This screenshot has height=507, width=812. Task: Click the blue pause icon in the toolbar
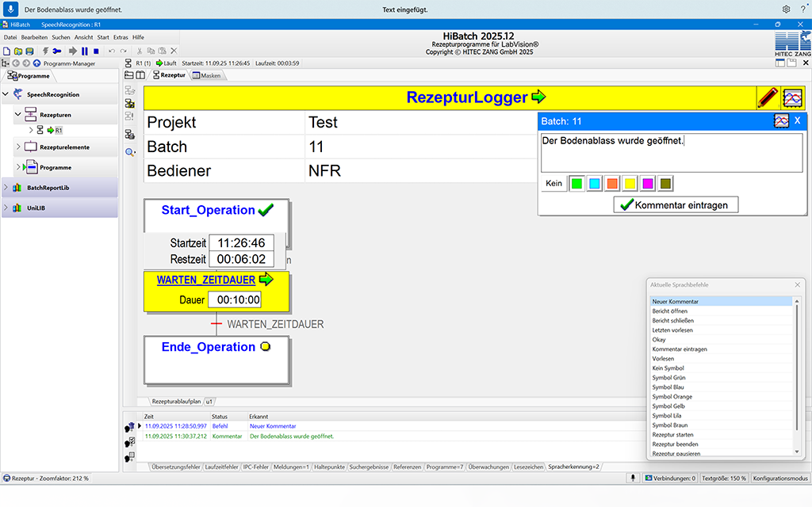tap(84, 50)
